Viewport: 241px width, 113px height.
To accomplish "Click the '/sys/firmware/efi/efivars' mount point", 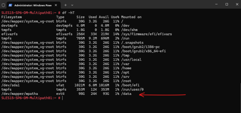I will tap(147, 34).
